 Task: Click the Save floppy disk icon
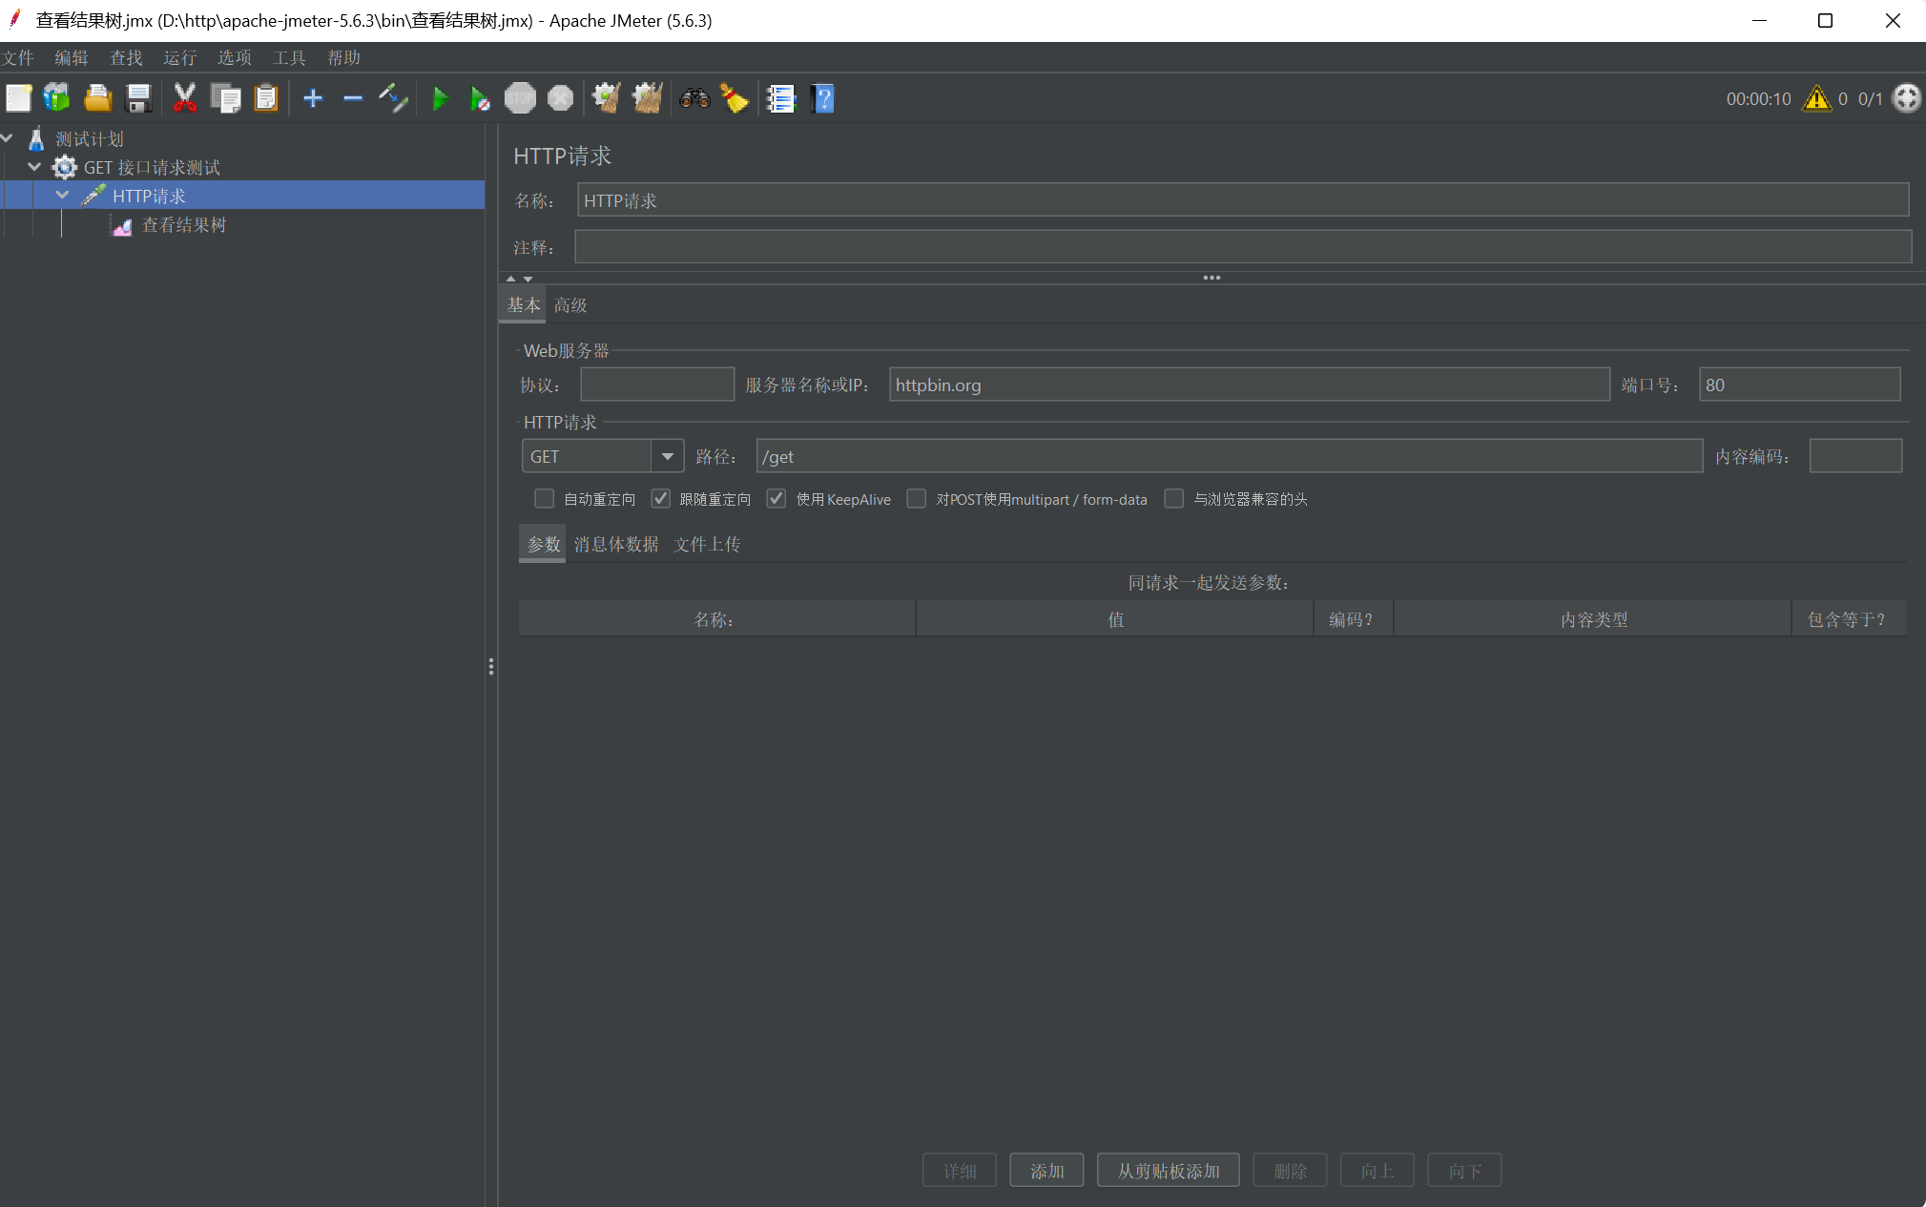(138, 98)
